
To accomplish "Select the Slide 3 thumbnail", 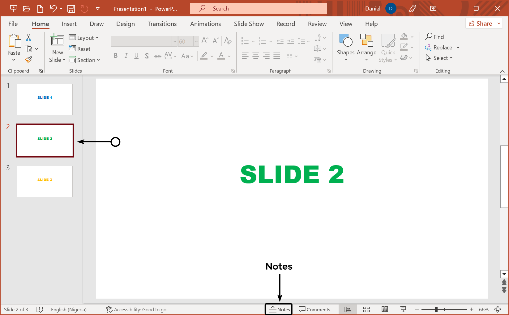I will point(45,182).
